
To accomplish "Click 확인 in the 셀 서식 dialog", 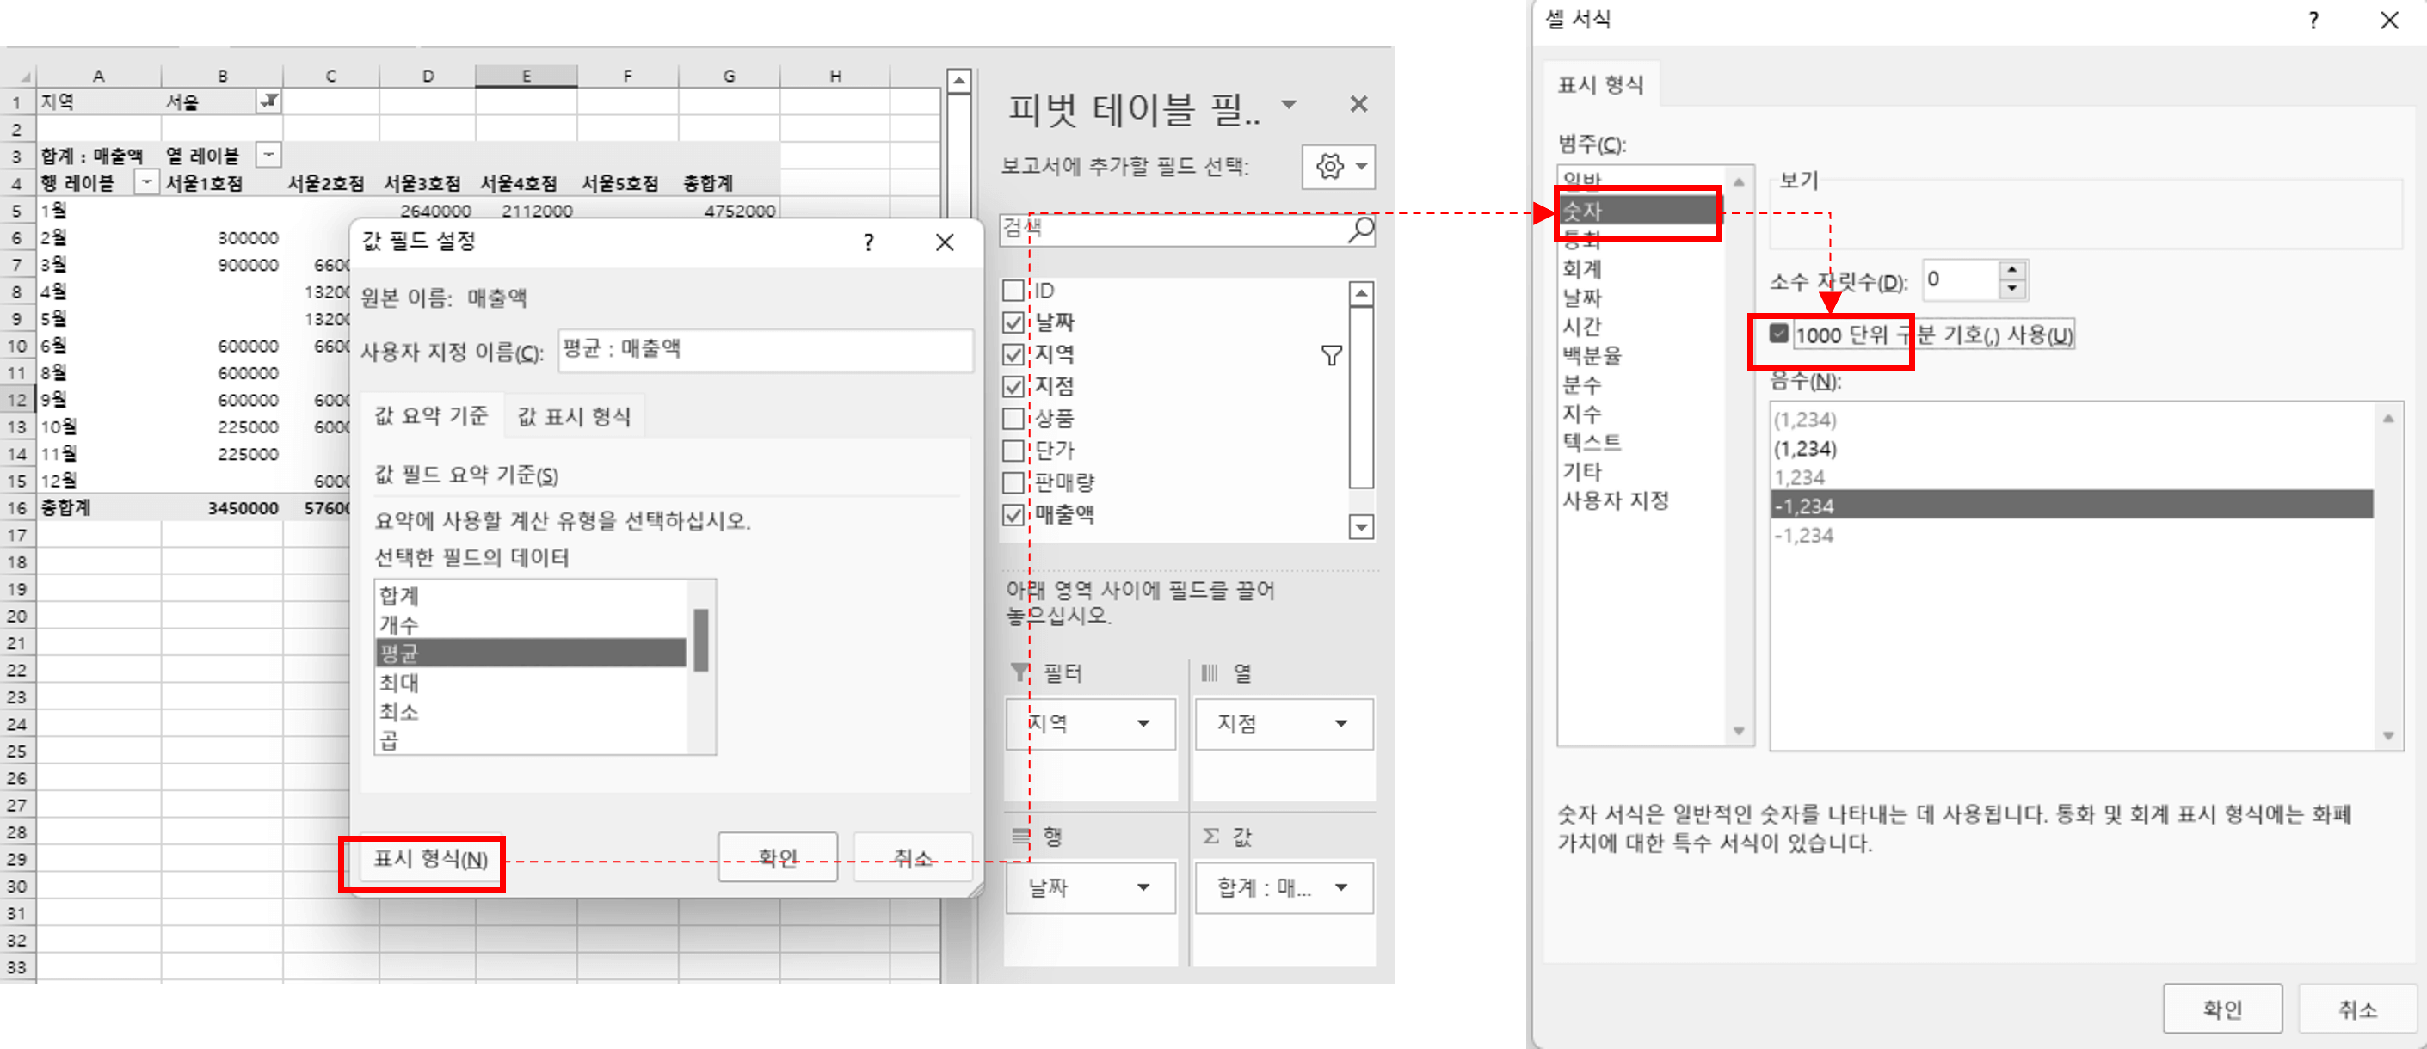I will (2222, 1008).
